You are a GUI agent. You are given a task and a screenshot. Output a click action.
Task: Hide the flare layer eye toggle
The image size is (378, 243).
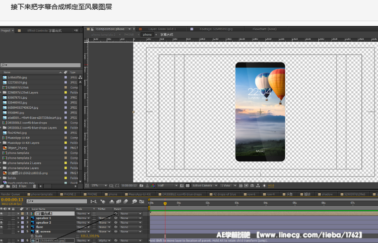tap(2, 227)
